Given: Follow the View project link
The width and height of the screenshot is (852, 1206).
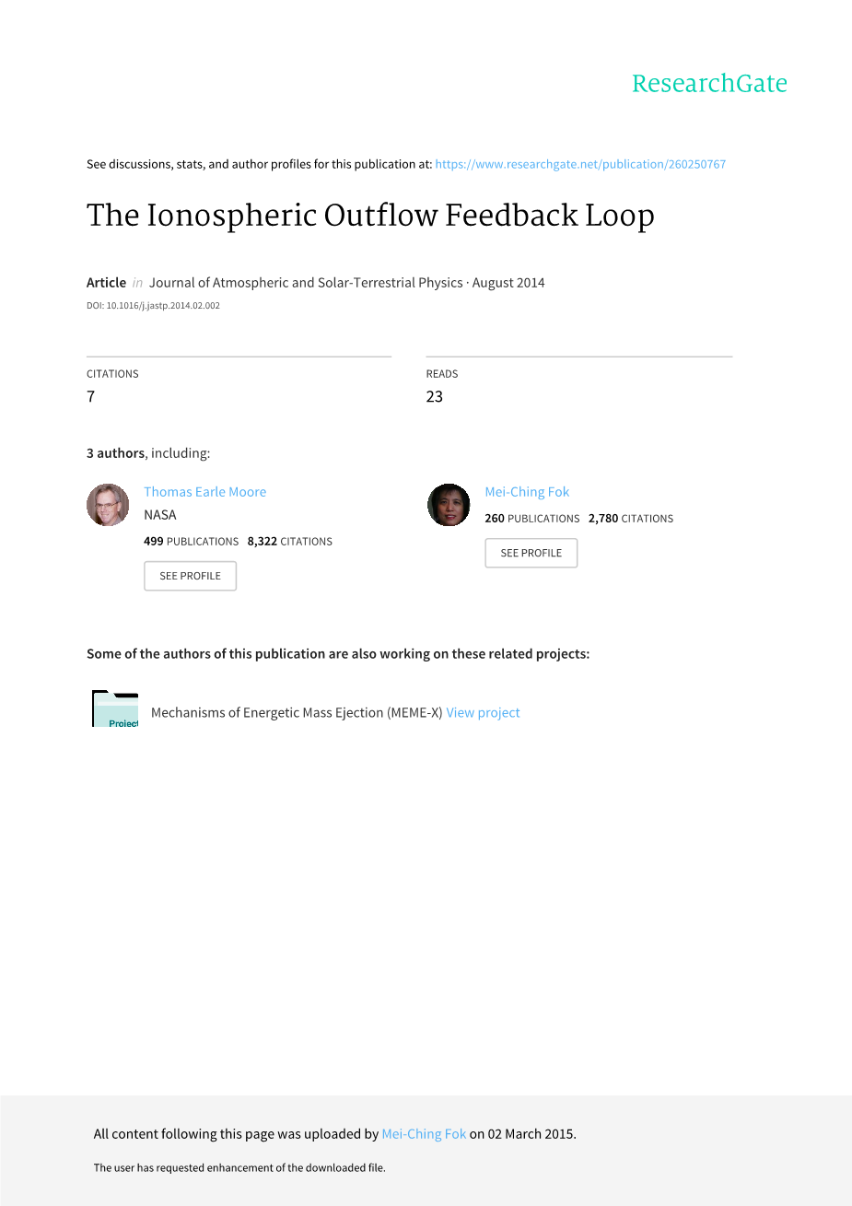Looking at the screenshot, I should tap(483, 713).
